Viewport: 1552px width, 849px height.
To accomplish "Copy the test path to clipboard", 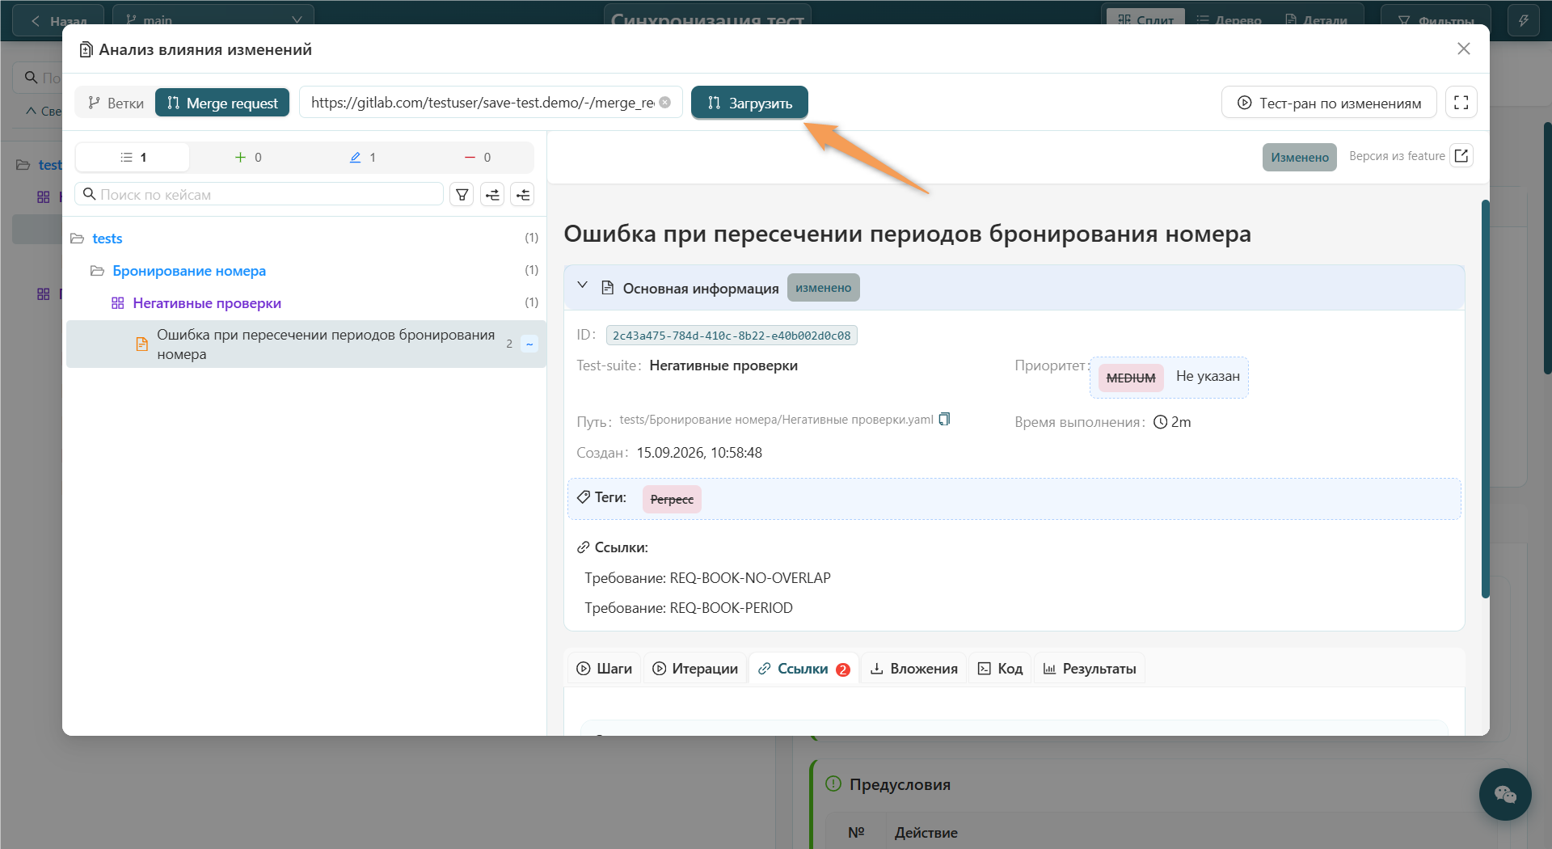I will coord(944,420).
